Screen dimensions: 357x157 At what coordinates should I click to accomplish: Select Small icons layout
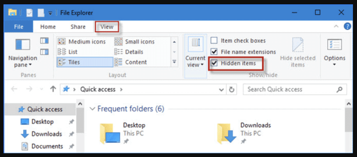click(x=134, y=42)
